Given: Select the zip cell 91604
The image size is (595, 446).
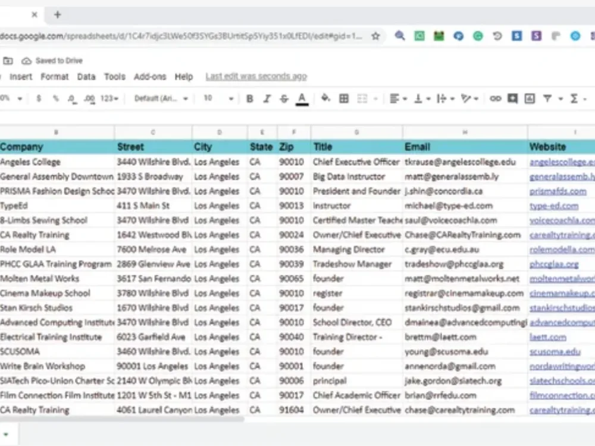Looking at the screenshot, I should coord(294,410).
